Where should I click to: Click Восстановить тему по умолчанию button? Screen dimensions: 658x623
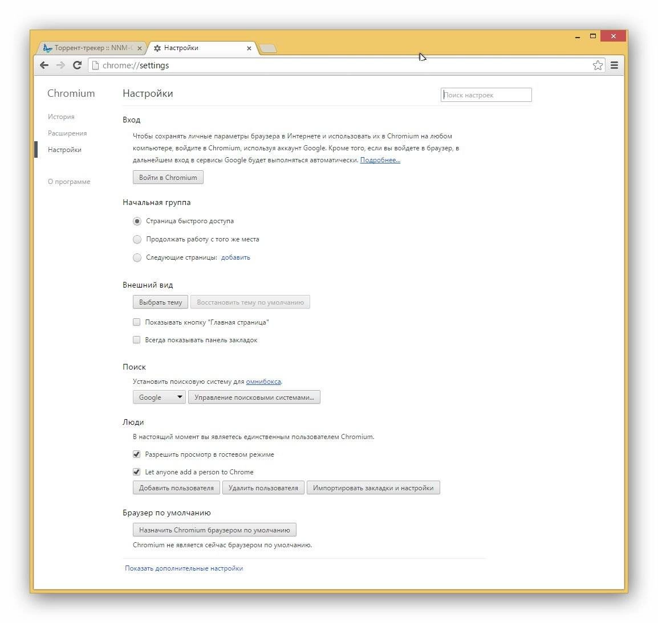[x=250, y=302]
